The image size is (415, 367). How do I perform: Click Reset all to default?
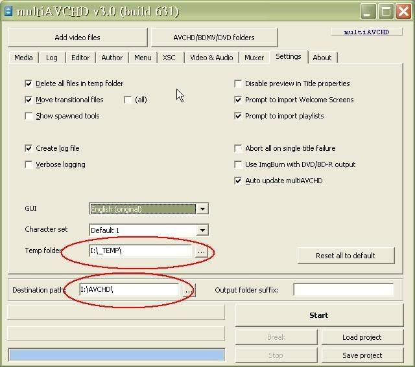(346, 256)
